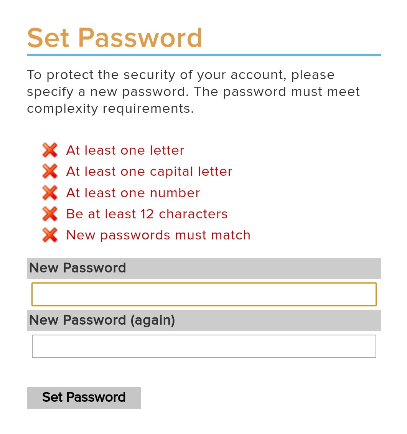Click the red X beside "At least one capital letter"
The width and height of the screenshot is (407, 434).
(50, 171)
